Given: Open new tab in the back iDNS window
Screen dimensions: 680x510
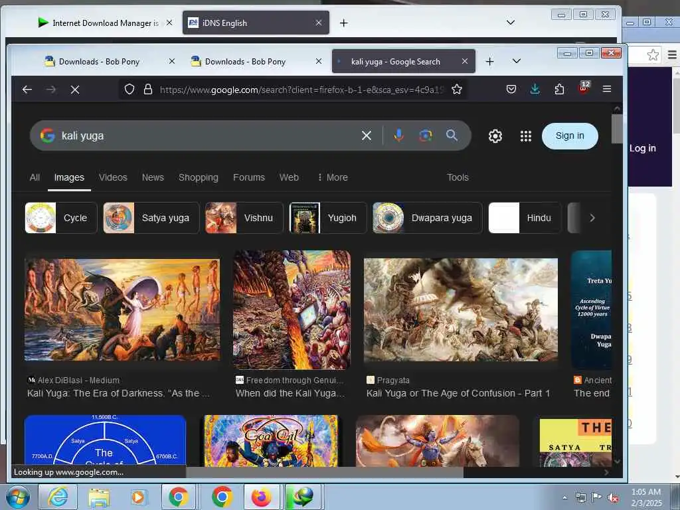Looking at the screenshot, I should 343,23.
